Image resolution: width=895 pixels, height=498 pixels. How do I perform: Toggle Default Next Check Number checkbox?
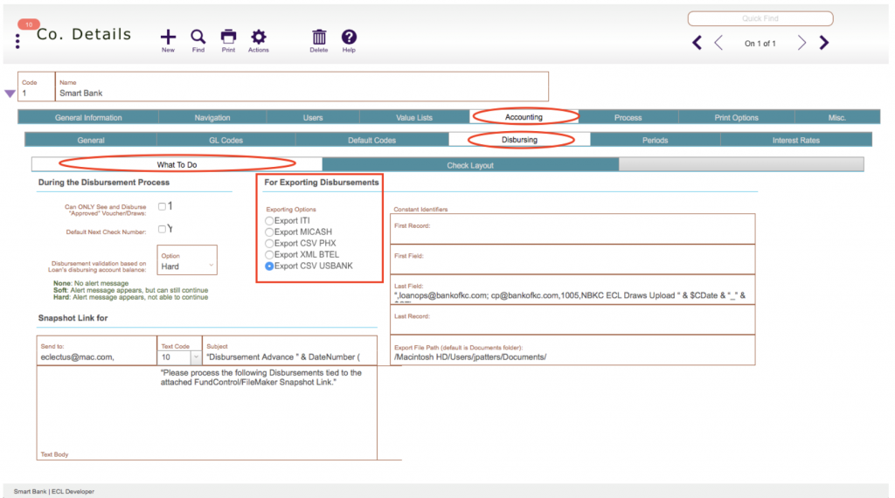coord(162,229)
